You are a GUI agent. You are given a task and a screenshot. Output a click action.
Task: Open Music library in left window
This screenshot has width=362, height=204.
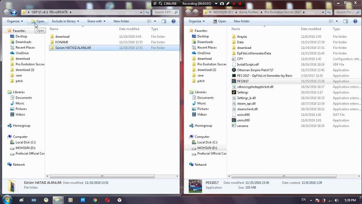(20, 103)
